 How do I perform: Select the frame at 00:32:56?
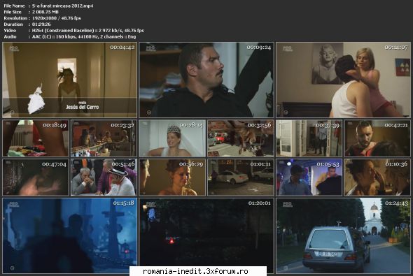coord(241,138)
